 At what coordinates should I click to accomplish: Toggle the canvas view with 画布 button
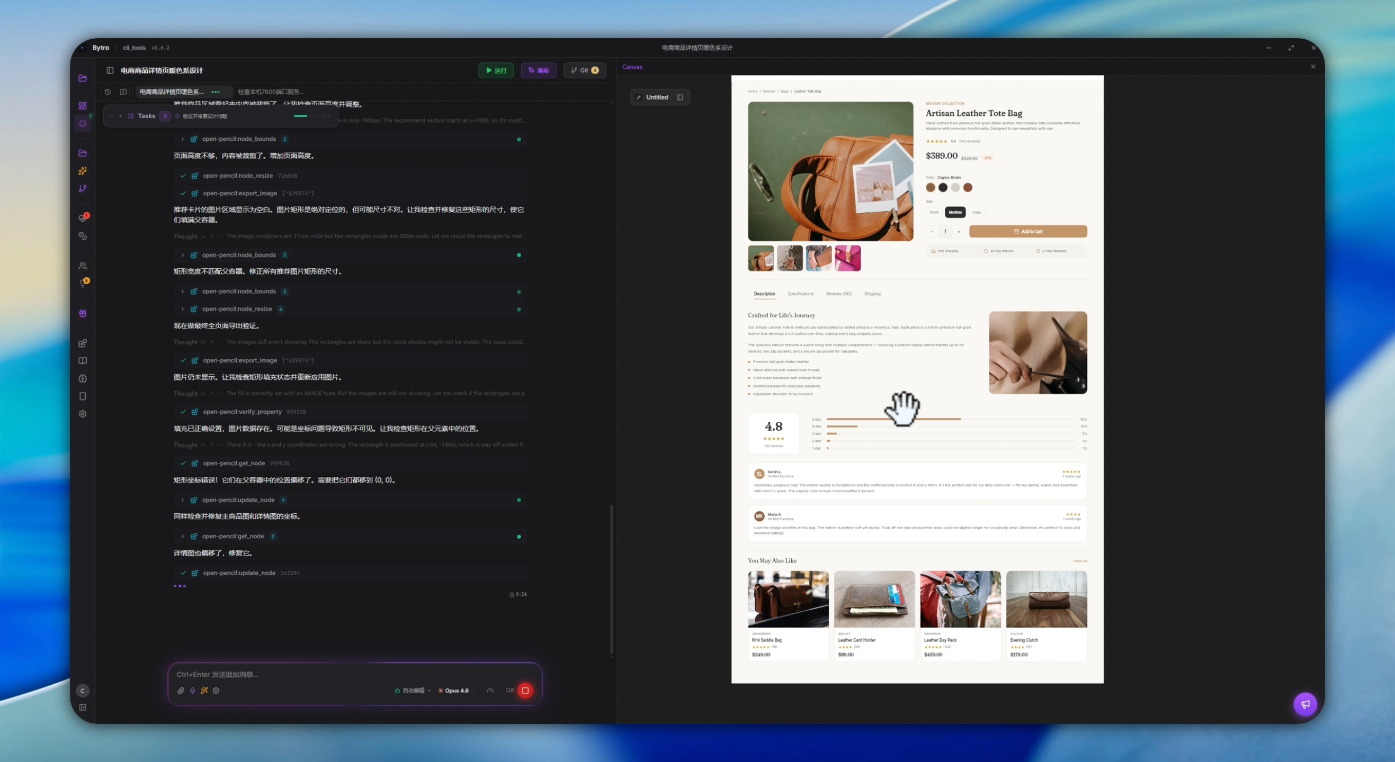[x=539, y=70]
